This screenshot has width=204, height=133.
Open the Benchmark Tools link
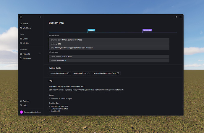click(81, 73)
